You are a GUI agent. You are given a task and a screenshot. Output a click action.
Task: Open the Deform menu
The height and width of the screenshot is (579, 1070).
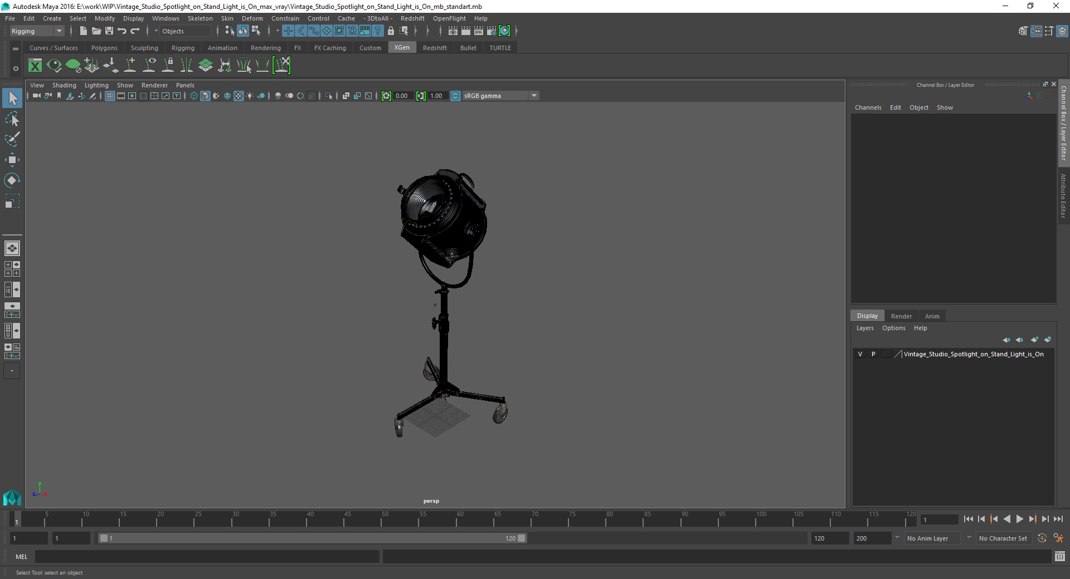point(252,18)
